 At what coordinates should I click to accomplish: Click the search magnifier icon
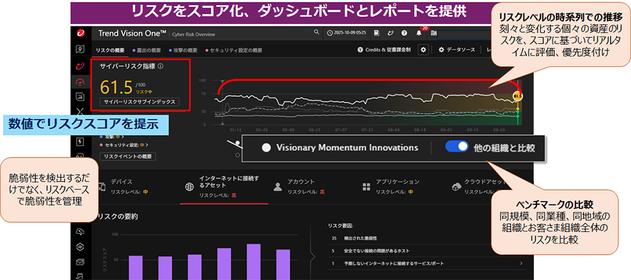tap(317, 33)
